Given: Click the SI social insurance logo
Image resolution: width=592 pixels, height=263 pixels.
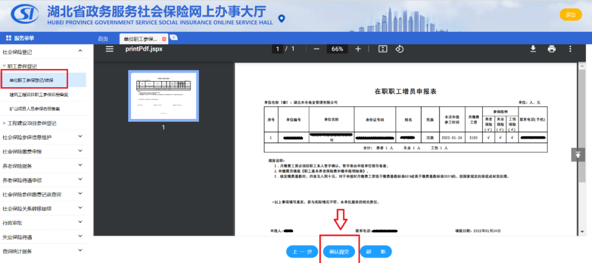Looking at the screenshot, I should coord(25,15).
